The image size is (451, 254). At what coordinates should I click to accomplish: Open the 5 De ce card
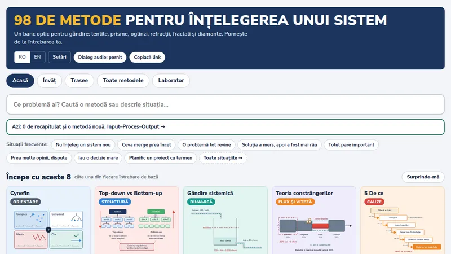click(x=403, y=220)
